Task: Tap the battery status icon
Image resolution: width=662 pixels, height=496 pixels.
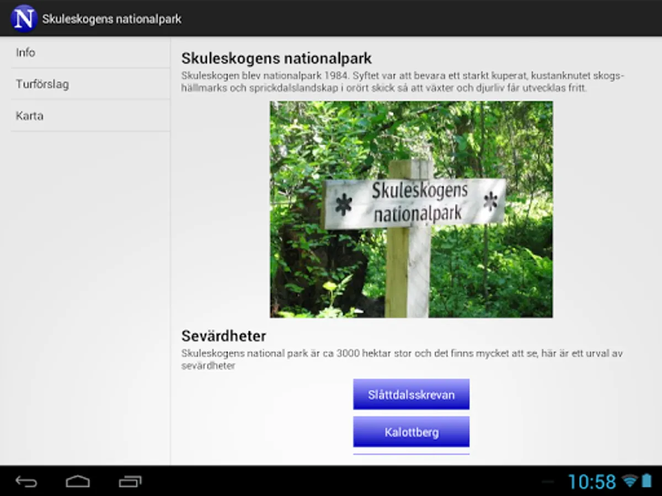Action: point(647,481)
